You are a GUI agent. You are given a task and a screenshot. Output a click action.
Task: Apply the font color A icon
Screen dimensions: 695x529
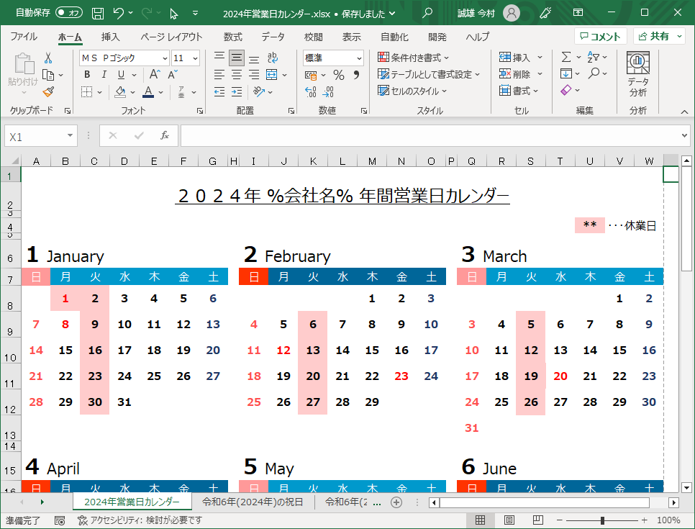click(x=147, y=91)
